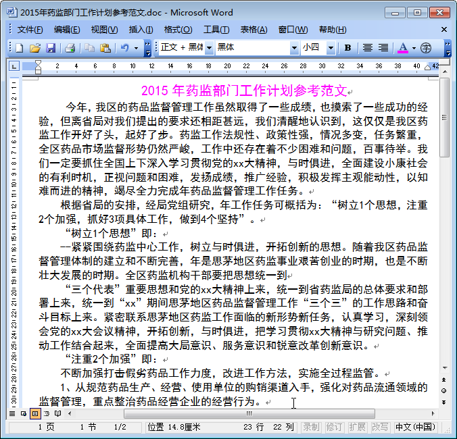Screen dimensions: 457x439
Task: Open a file with the folder icon
Action: [x=35, y=48]
